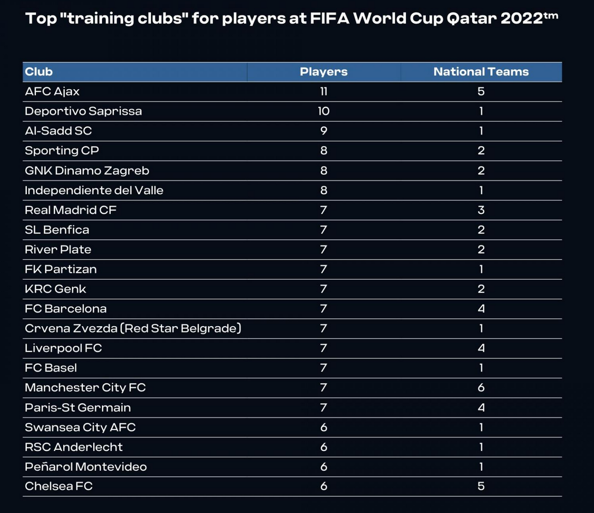Click the players count for AFC Ajax
Image resolution: width=594 pixels, height=513 pixels.
click(323, 92)
